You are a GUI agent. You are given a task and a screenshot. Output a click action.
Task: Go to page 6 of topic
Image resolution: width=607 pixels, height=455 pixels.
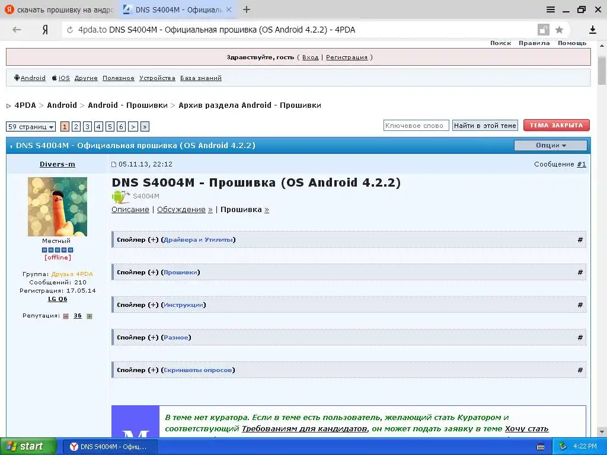[x=121, y=127]
